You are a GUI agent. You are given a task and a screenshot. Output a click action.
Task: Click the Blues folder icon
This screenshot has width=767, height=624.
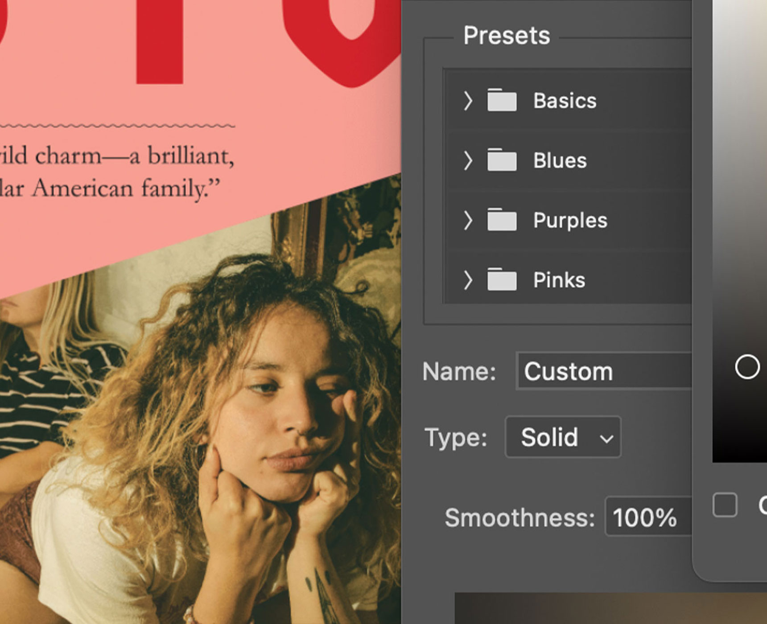pyautogui.click(x=502, y=160)
